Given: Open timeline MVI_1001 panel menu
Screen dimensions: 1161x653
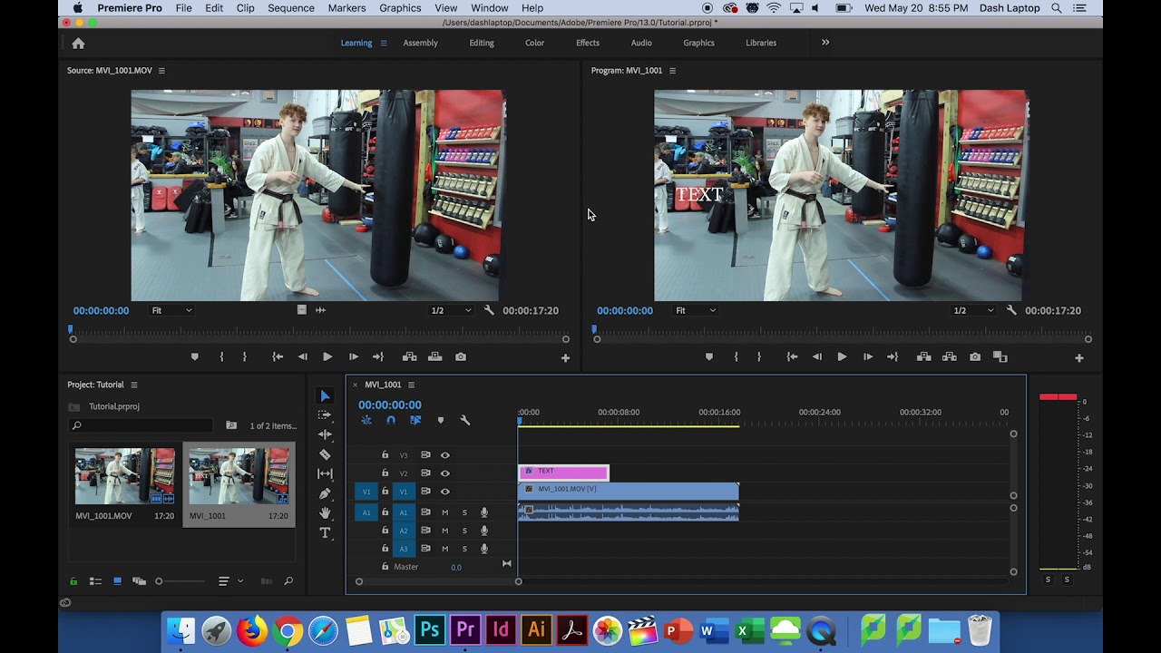Looking at the screenshot, I should (x=411, y=385).
